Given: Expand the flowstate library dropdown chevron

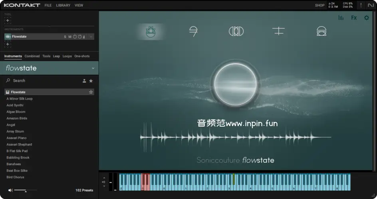Looking at the screenshot, I should tap(93, 68).
